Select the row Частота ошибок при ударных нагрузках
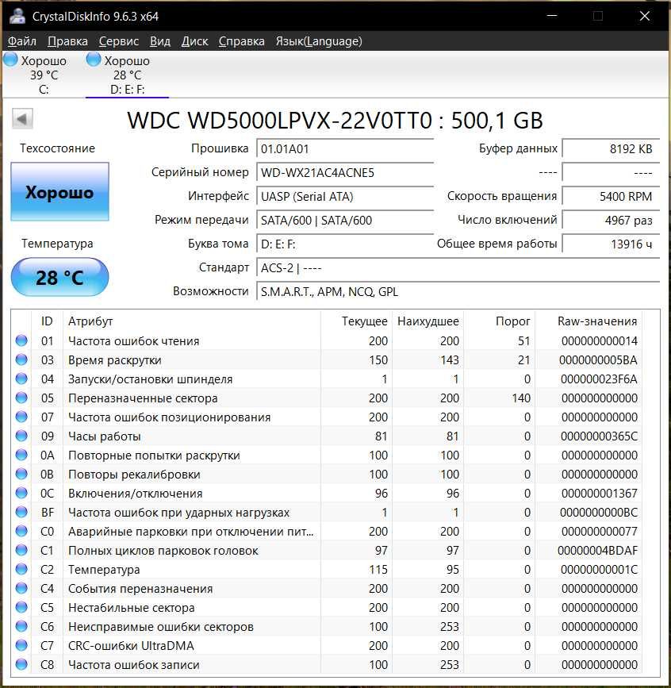 pos(327,513)
